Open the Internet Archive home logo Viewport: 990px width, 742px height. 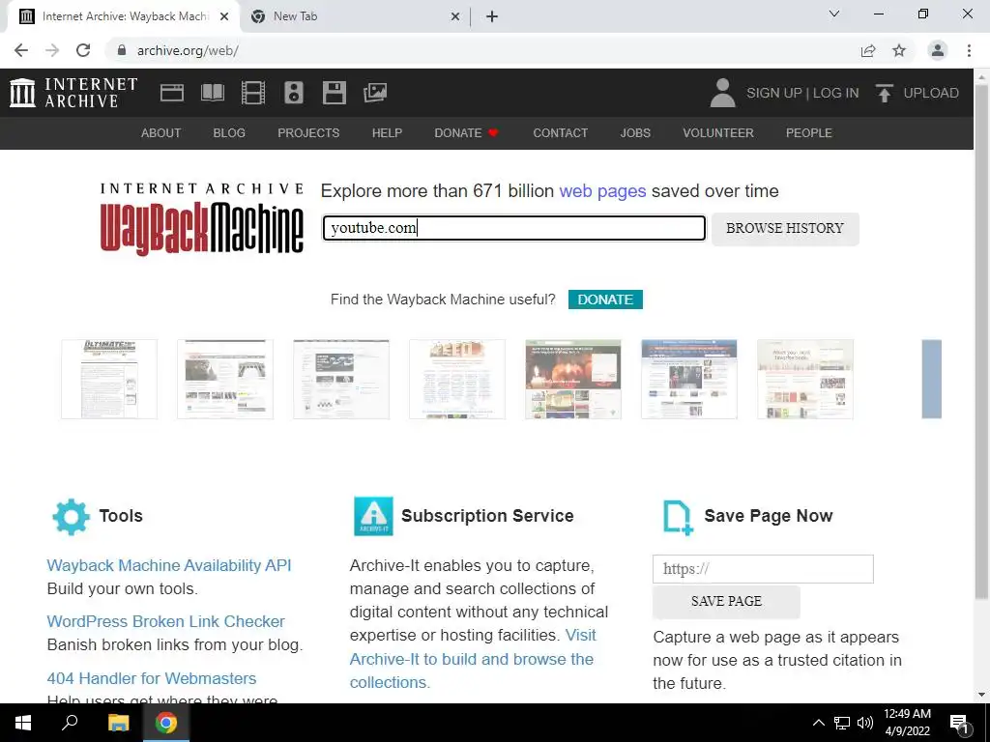coord(73,93)
